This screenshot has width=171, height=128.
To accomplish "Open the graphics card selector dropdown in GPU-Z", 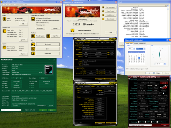I will (140, 125).
